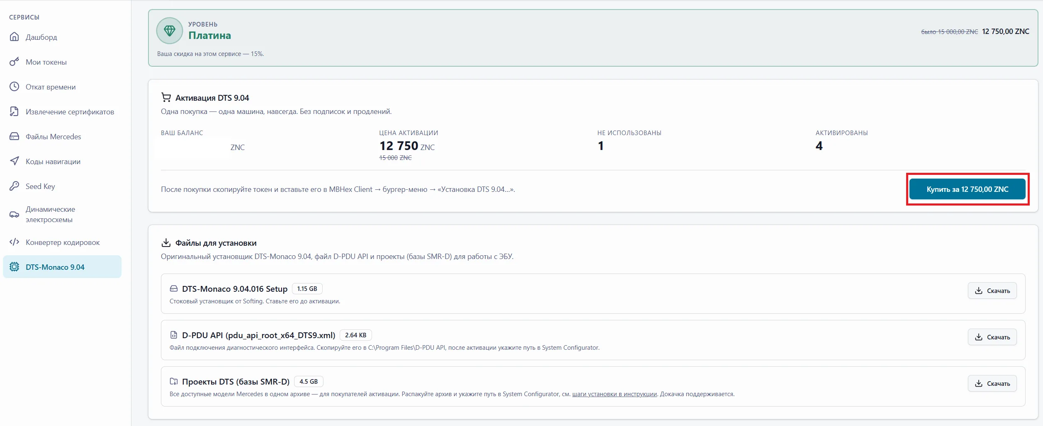Click the download icon beside Файлы для установки
The height and width of the screenshot is (426, 1043).
tap(166, 242)
